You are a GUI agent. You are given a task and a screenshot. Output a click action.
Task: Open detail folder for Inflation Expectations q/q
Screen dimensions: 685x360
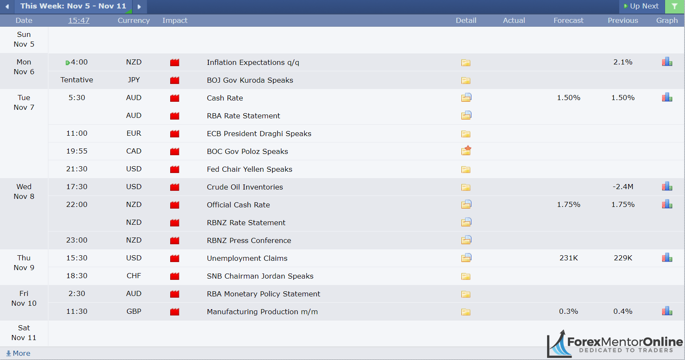coord(466,63)
